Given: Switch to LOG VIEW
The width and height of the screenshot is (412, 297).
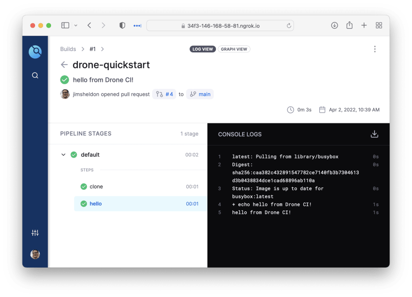Looking at the screenshot, I should pos(203,49).
